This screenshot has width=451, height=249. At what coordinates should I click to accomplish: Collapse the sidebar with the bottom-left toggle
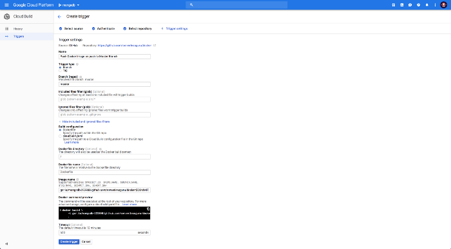pos(6,244)
